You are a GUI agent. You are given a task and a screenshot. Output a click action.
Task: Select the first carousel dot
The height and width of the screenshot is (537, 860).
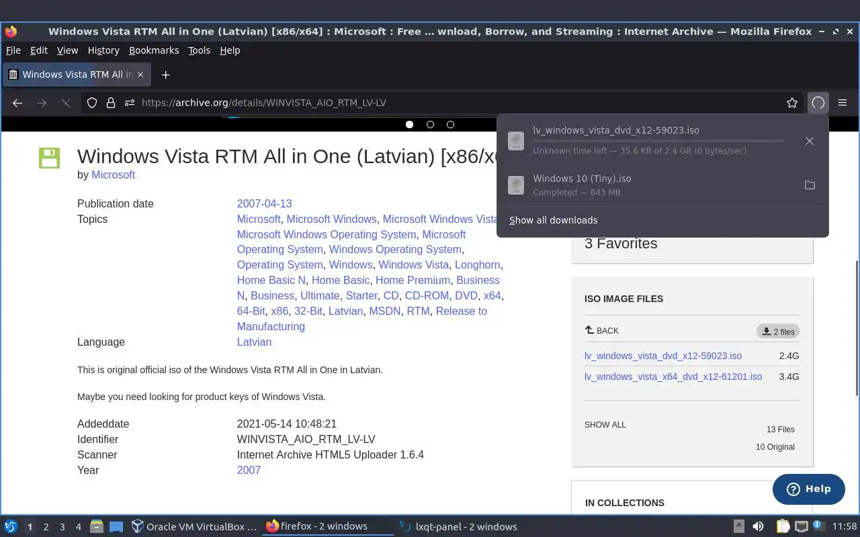point(409,124)
